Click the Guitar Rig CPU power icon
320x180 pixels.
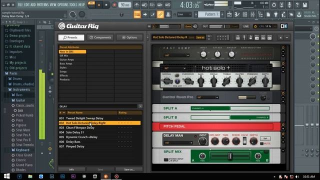tap(255, 26)
